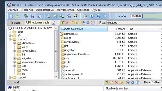The width and height of the screenshot is (162, 91).
Task: Click the /sources Ruta path field
Action: [134, 22]
